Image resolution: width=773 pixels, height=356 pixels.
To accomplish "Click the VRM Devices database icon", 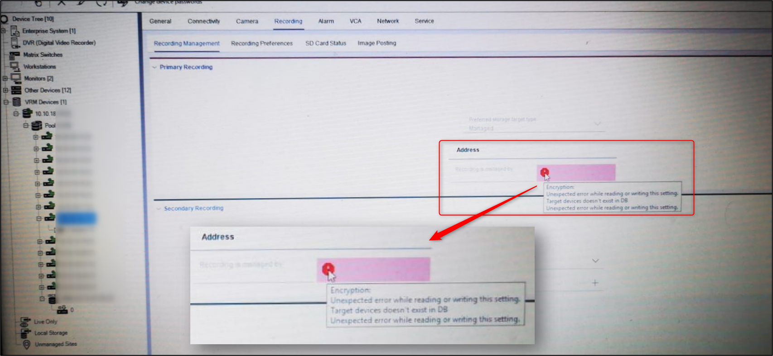I will 17,102.
